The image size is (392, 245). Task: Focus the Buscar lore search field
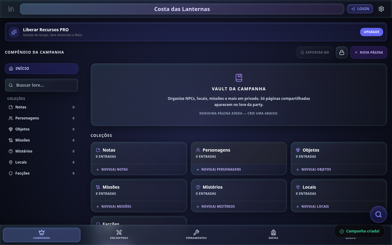(41, 85)
